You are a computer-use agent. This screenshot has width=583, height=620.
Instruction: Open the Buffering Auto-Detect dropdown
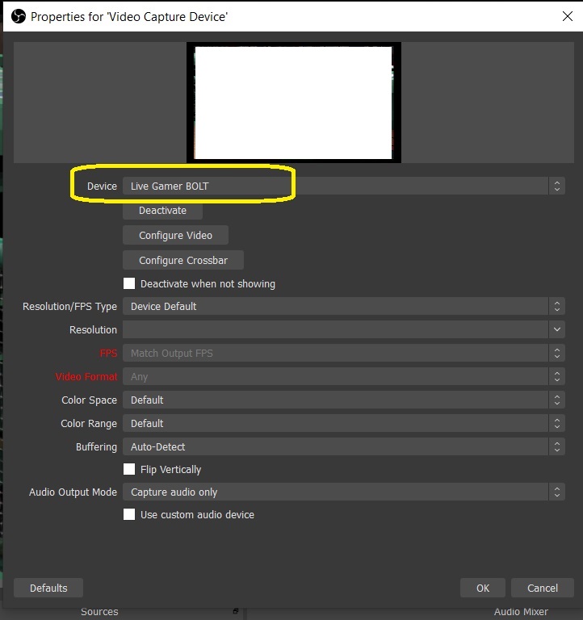tap(344, 446)
